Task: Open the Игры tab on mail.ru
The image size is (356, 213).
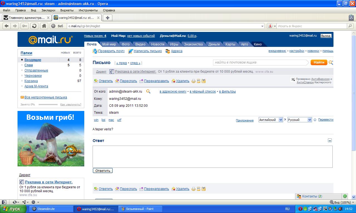Action: (174, 44)
